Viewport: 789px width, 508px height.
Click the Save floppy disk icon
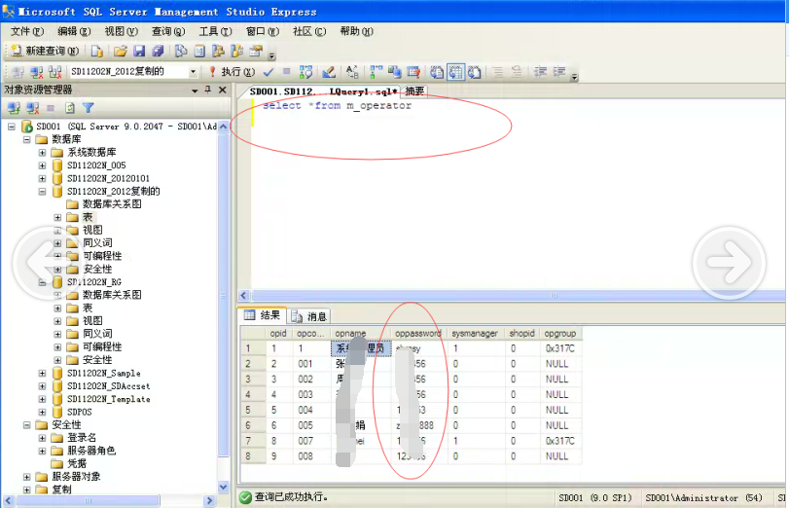138,51
